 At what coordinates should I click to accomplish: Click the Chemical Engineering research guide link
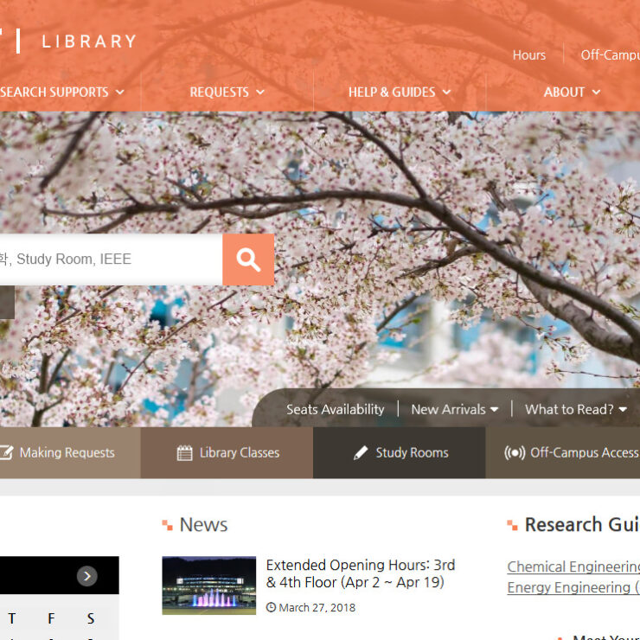pos(573,567)
